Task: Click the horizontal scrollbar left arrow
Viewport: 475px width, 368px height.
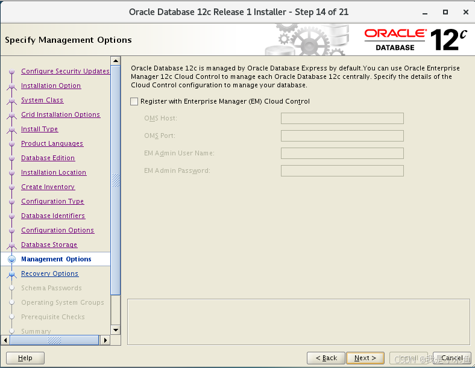Action: 5,340
